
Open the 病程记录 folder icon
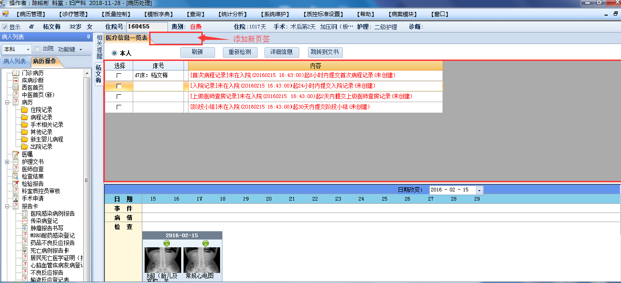[x=24, y=117]
